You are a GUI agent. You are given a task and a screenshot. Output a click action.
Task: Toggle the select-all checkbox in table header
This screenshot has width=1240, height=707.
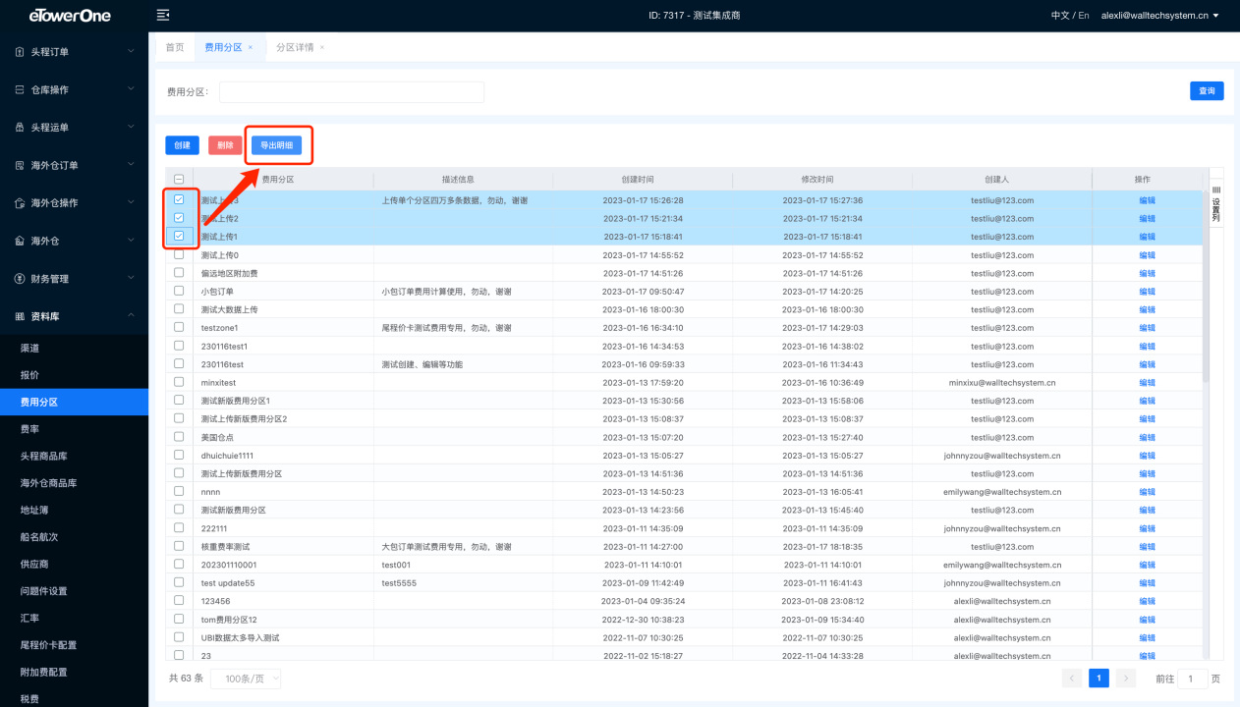(179, 180)
